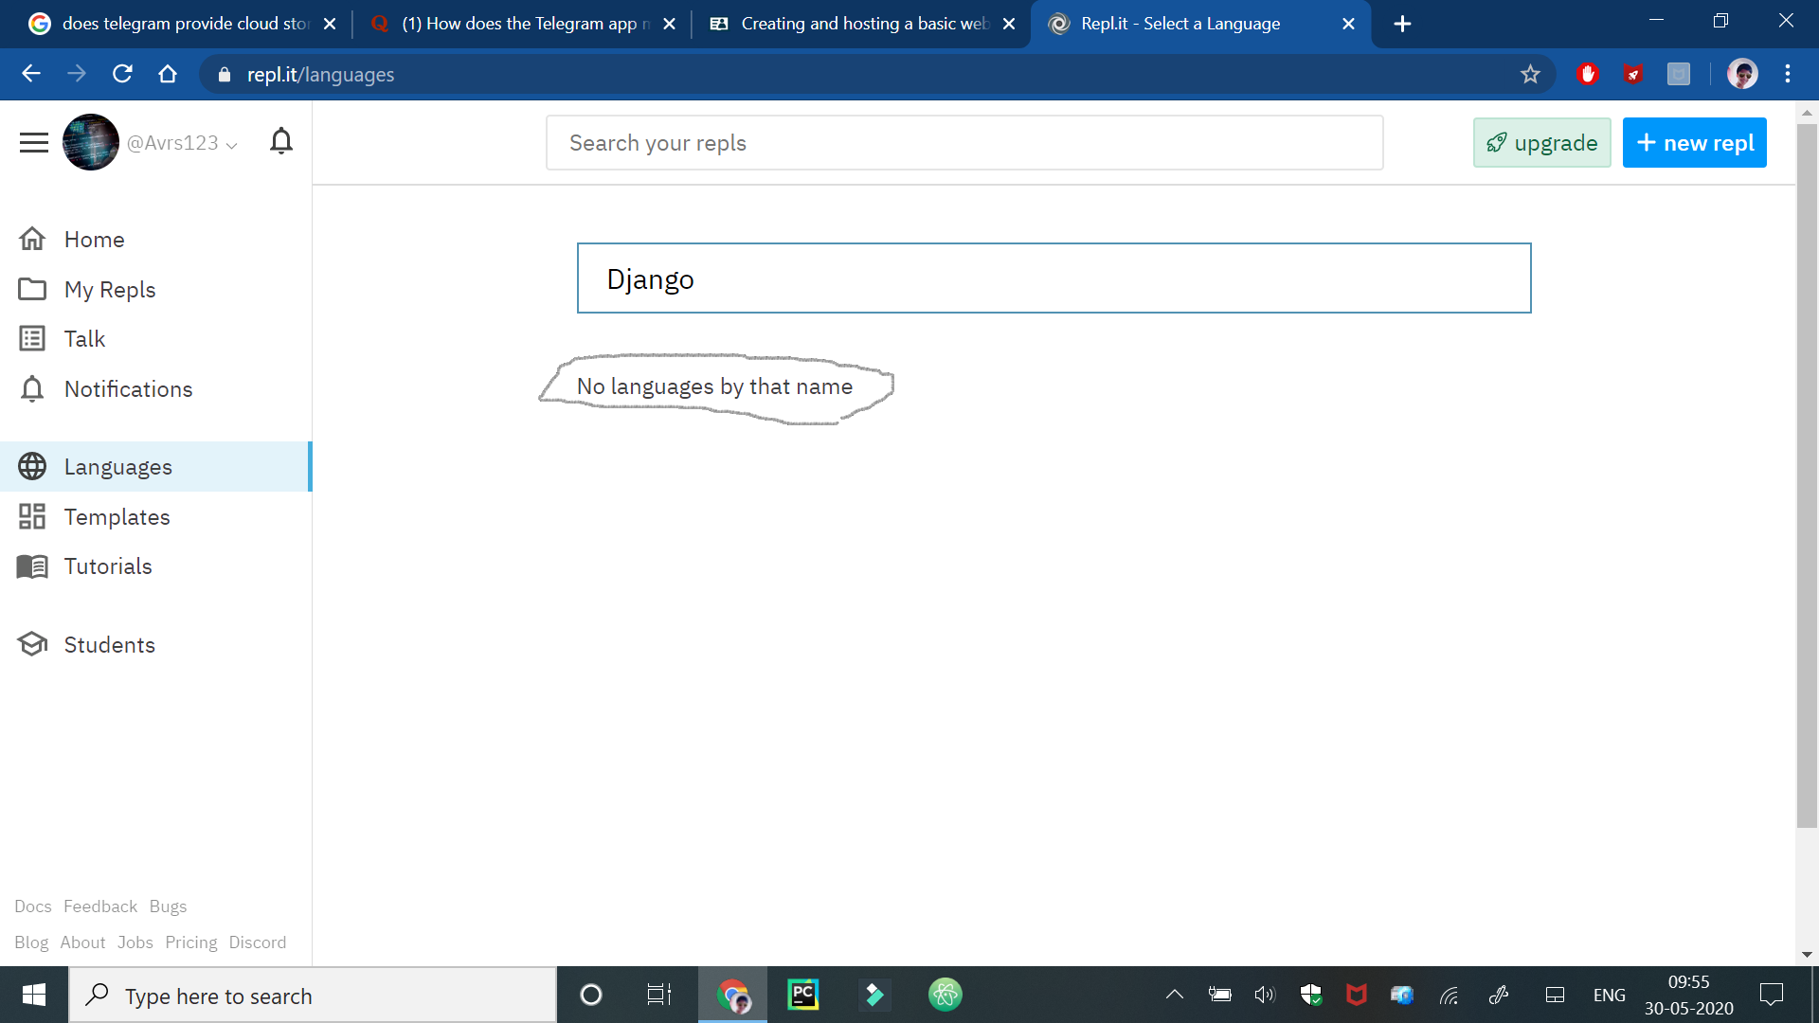Click the Docs link in footer
The width and height of the screenshot is (1819, 1023).
coord(30,906)
